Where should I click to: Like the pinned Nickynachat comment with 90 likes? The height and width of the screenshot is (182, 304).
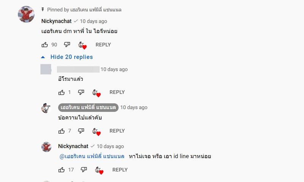pyautogui.click(x=45, y=45)
